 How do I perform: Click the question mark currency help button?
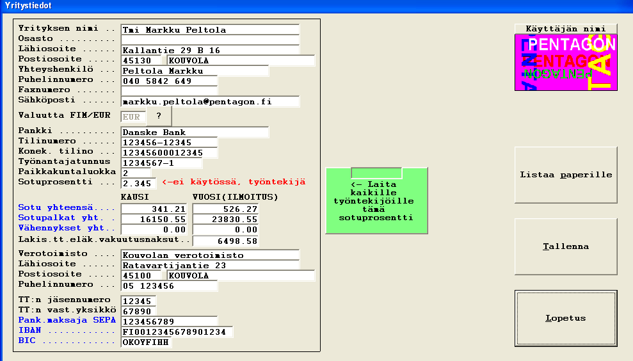click(x=158, y=116)
